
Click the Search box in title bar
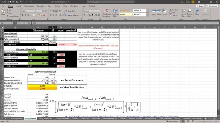[111, 2]
